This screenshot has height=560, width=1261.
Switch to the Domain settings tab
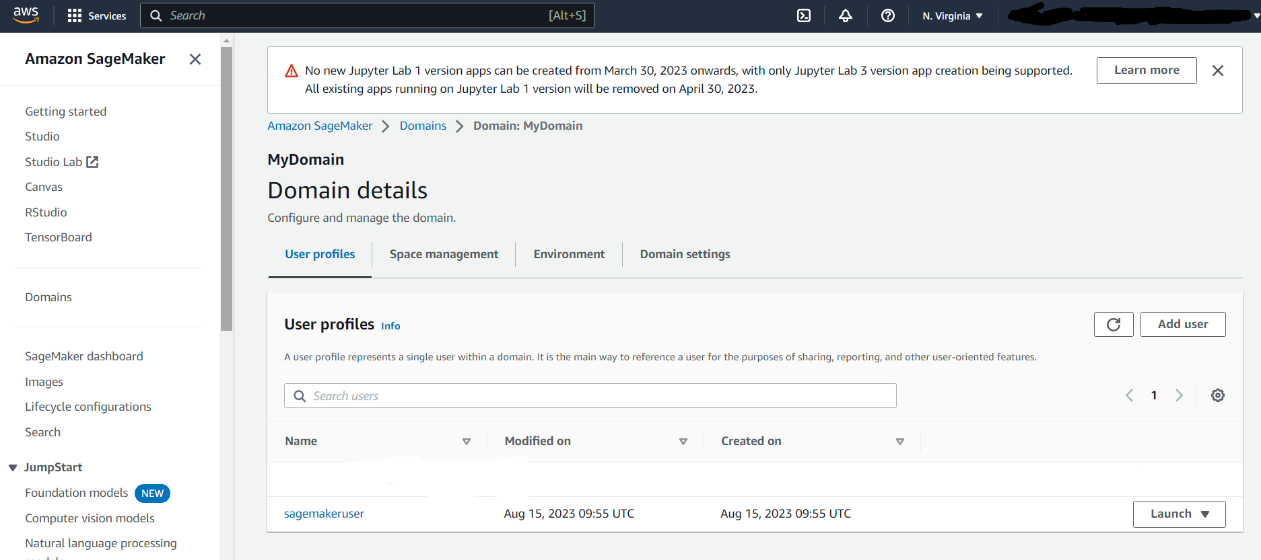(685, 254)
